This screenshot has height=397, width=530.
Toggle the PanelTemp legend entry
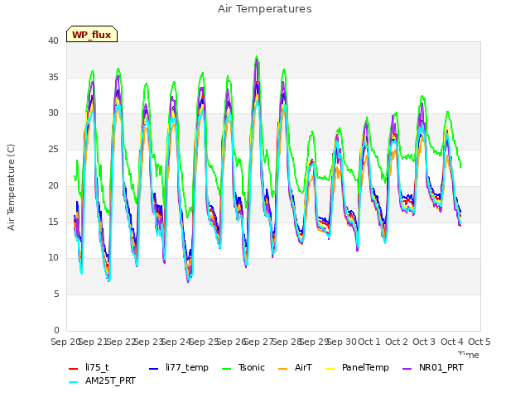[x=357, y=367]
